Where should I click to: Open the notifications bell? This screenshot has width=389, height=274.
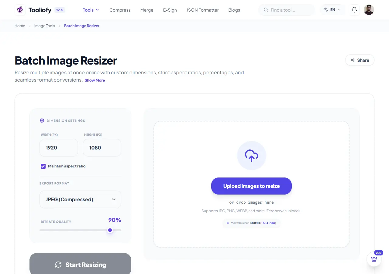pyautogui.click(x=354, y=10)
